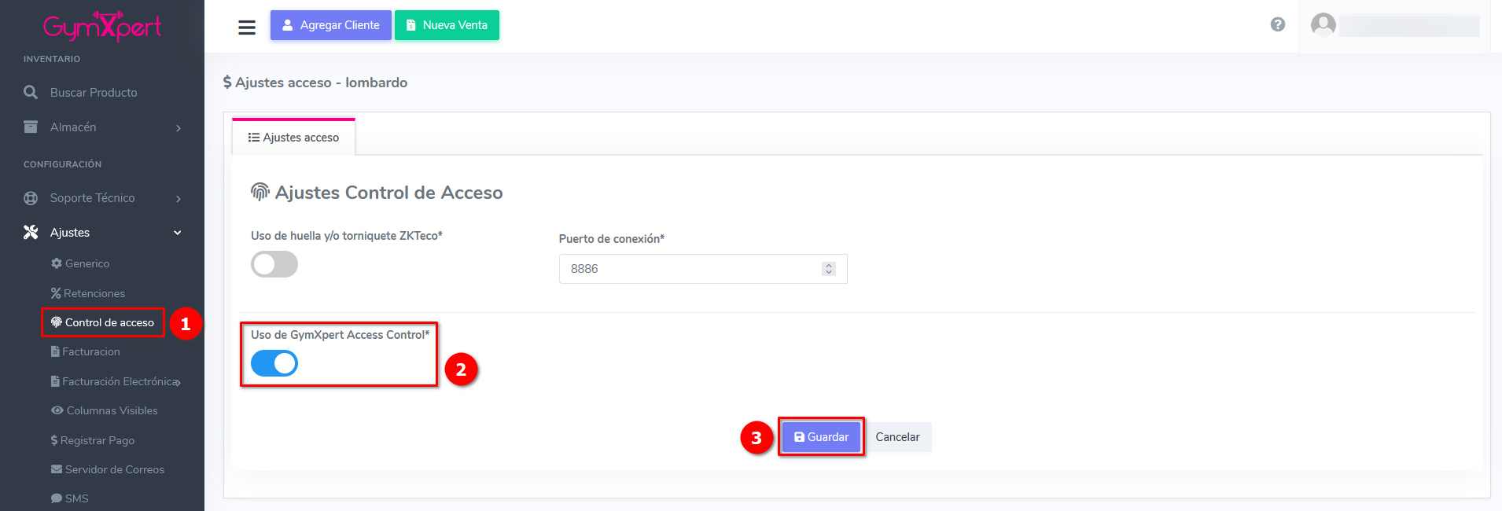The width and height of the screenshot is (1502, 511).
Task: Click the port number stepper arrows
Action: click(x=828, y=269)
